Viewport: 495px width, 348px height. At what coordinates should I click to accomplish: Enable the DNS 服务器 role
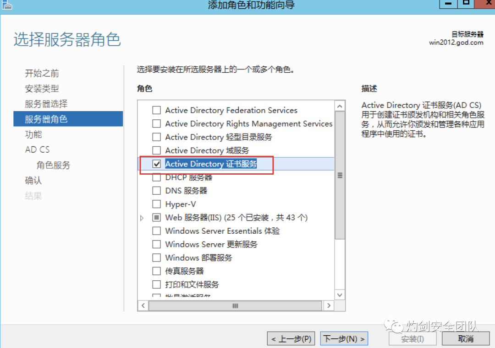point(156,191)
